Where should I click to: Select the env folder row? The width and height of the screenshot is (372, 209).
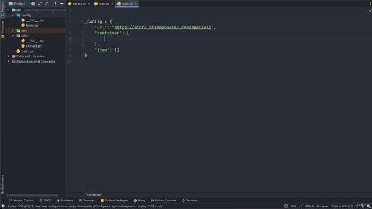35,31
